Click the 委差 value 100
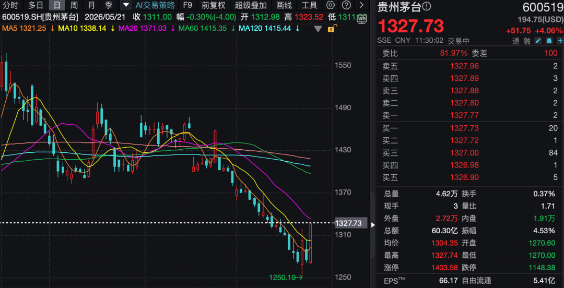The width and height of the screenshot is (564, 288). (551, 53)
